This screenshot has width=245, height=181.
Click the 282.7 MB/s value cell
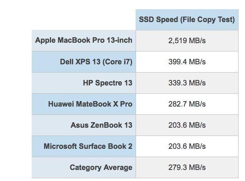tap(187, 104)
